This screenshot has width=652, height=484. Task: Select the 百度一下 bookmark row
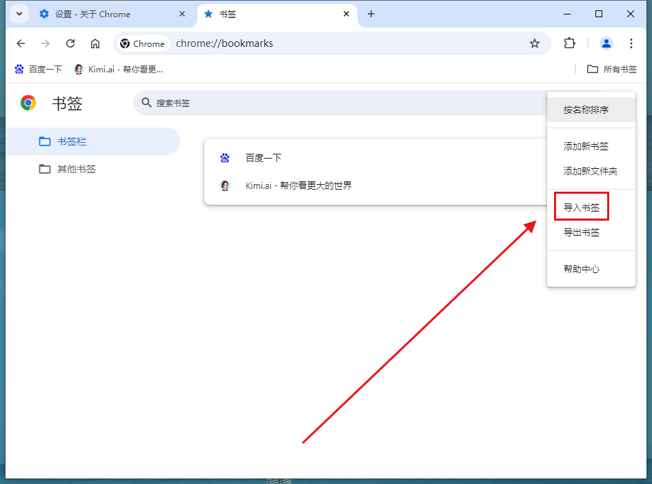click(376, 158)
